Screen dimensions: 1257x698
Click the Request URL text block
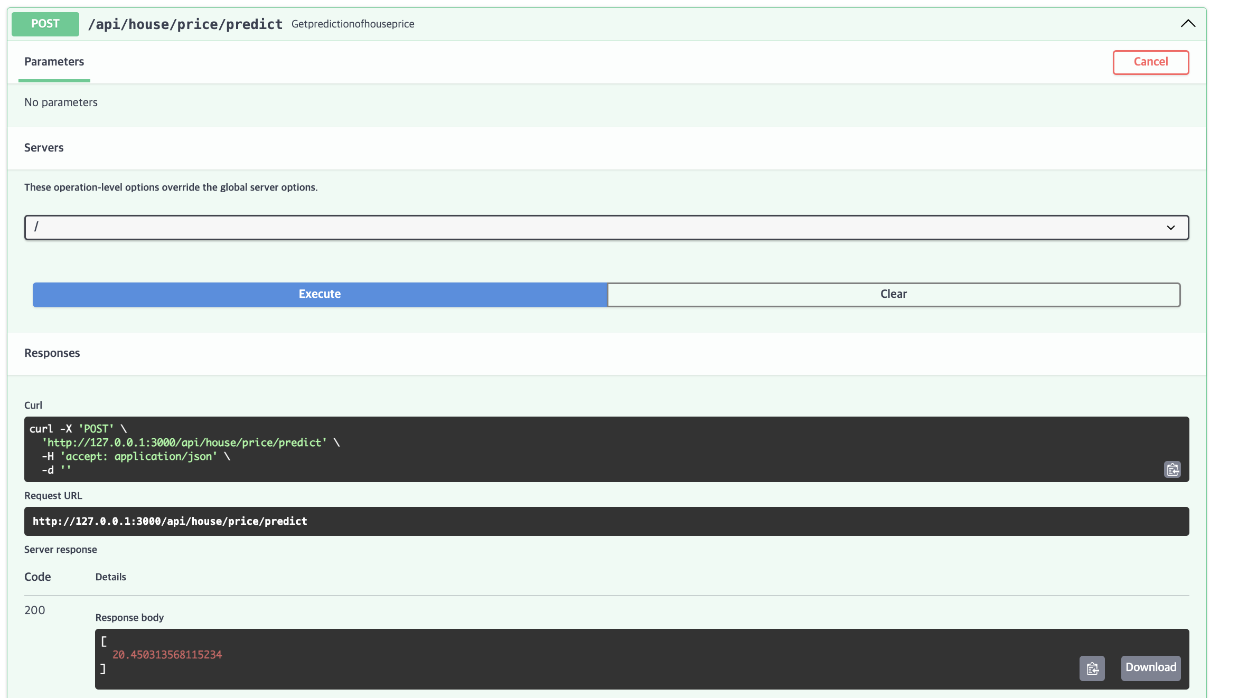tap(170, 522)
